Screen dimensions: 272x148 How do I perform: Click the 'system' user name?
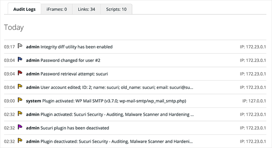pyautogui.click(x=34, y=101)
